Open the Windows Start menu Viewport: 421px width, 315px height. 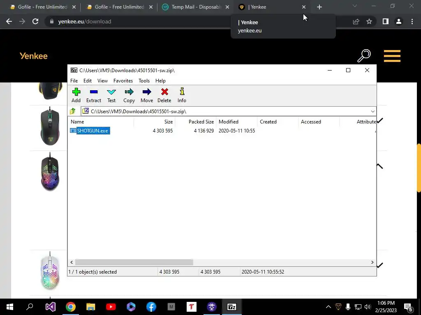[10, 307]
